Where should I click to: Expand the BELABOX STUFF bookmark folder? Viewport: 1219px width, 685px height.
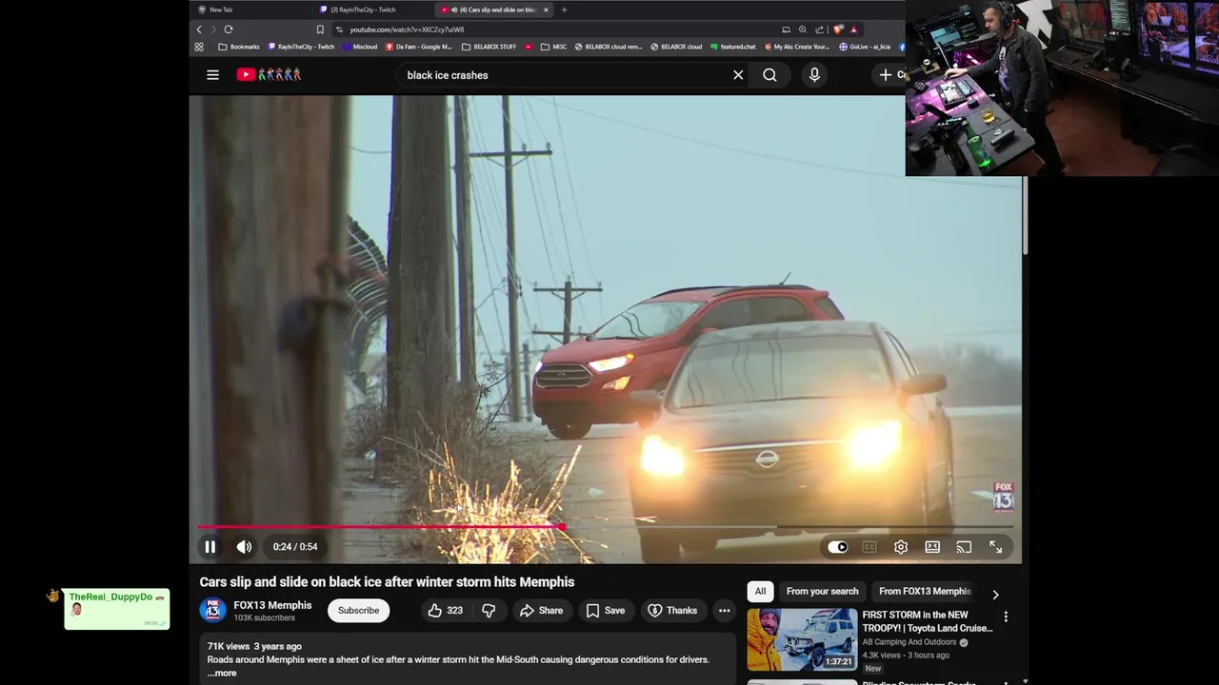[x=490, y=47]
